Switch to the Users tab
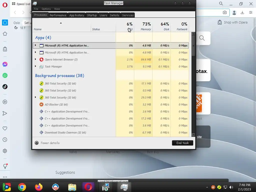Image resolution: width=256 pixels, height=192 pixels. 103,15
